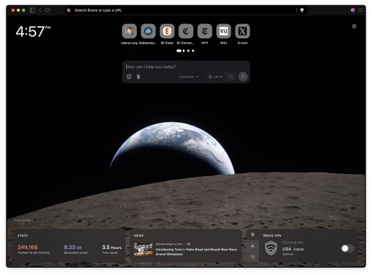Open the Brave VPN toolbar shield icon

[x=302, y=10]
